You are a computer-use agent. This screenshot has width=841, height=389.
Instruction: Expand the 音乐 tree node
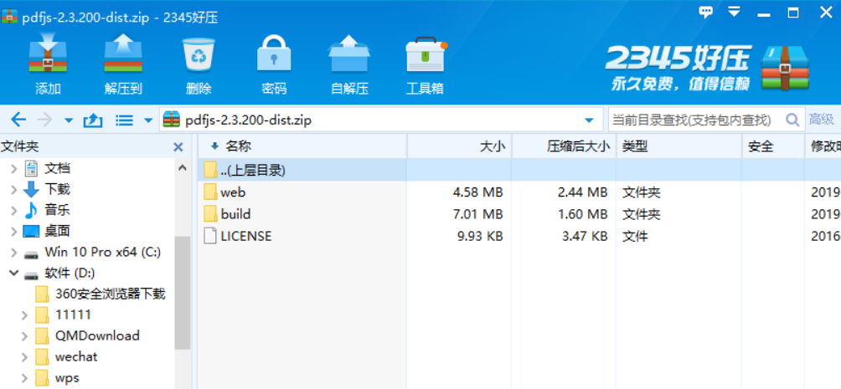[x=14, y=211]
